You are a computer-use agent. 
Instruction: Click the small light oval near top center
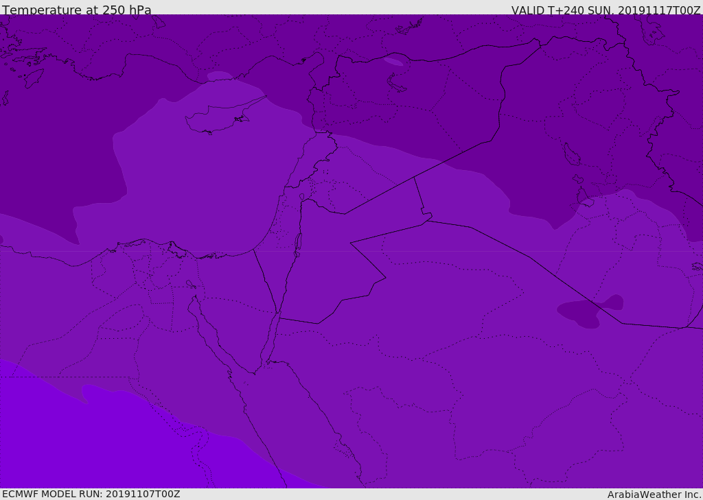[393, 62]
